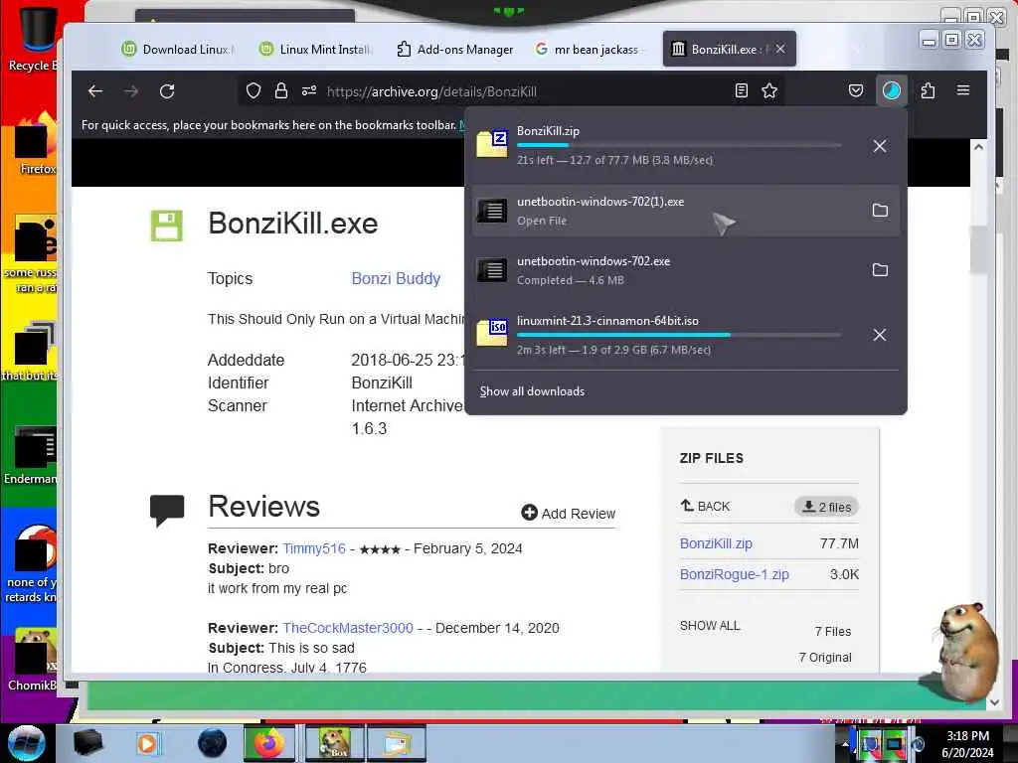Open the Bonzi Buddy topic link
Image resolution: width=1018 pixels, height=763 pixels.
(x=396, y=278)
